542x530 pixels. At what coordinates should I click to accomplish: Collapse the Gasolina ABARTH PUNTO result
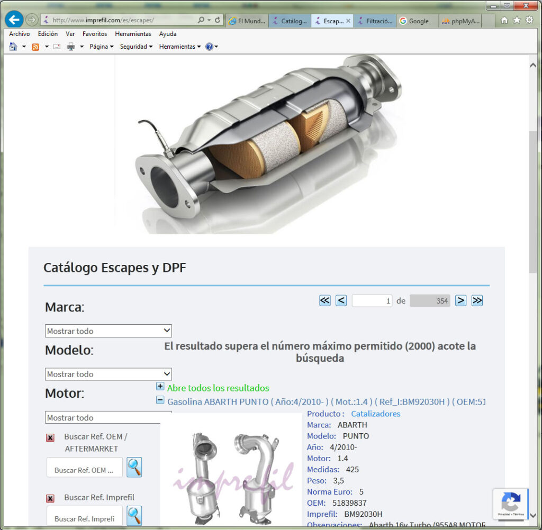click(160, 400)
